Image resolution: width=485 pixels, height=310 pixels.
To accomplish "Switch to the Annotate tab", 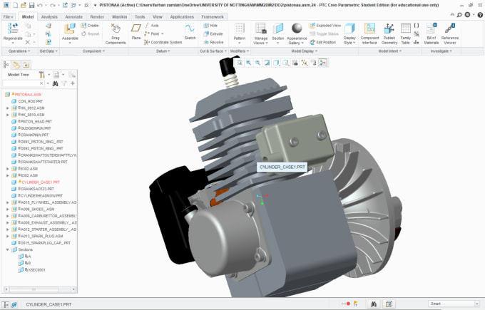I will (74, 16).
